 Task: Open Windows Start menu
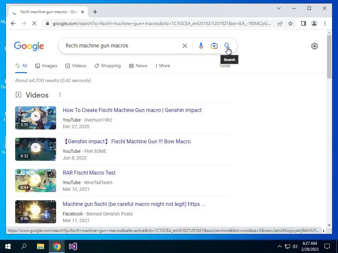click(x=8, y=246)
